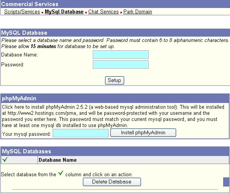Click the 'Commercial Services' header text
This screenshot has height=193, width=230.
point(30,4)
